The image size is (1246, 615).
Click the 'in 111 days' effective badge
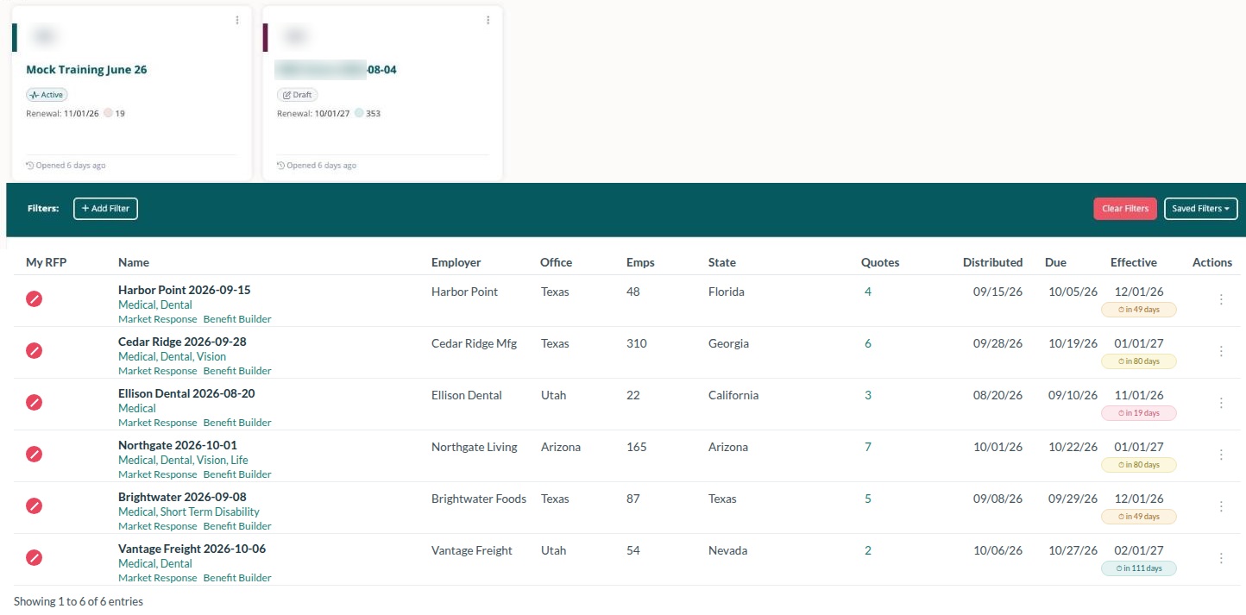tap(1138, 568)
